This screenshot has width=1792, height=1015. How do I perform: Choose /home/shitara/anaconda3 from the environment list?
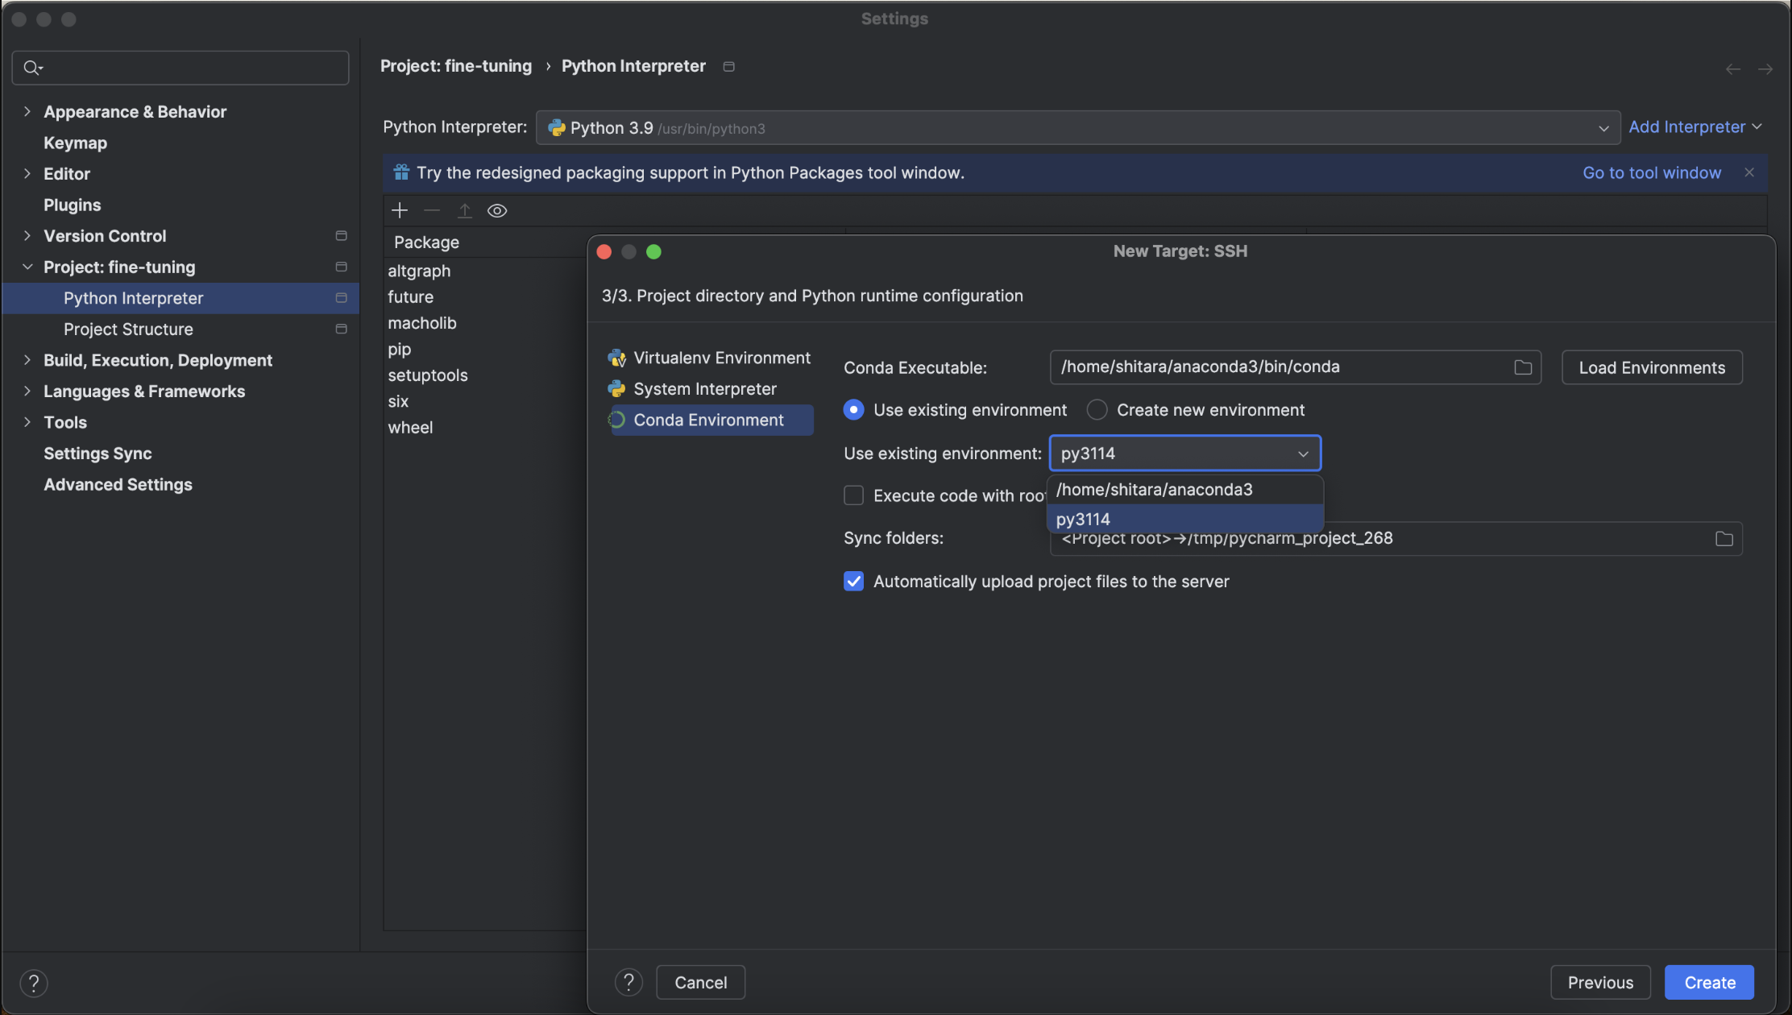pos(1154,490)
